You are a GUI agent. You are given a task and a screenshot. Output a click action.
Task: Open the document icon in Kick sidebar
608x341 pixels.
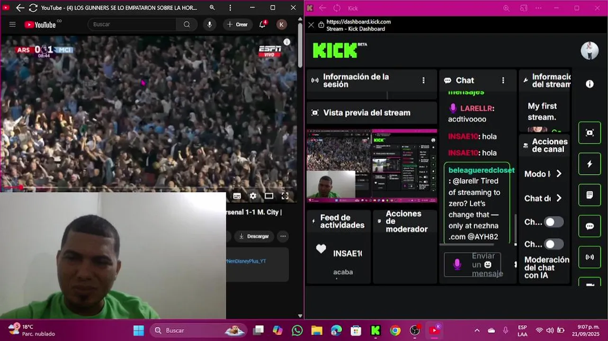point(590,195)
